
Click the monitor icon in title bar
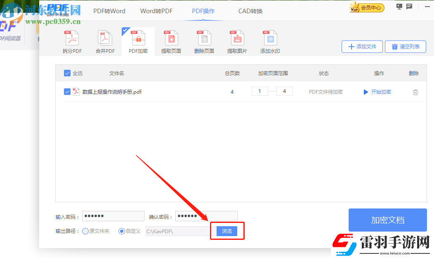pos(399,7)
